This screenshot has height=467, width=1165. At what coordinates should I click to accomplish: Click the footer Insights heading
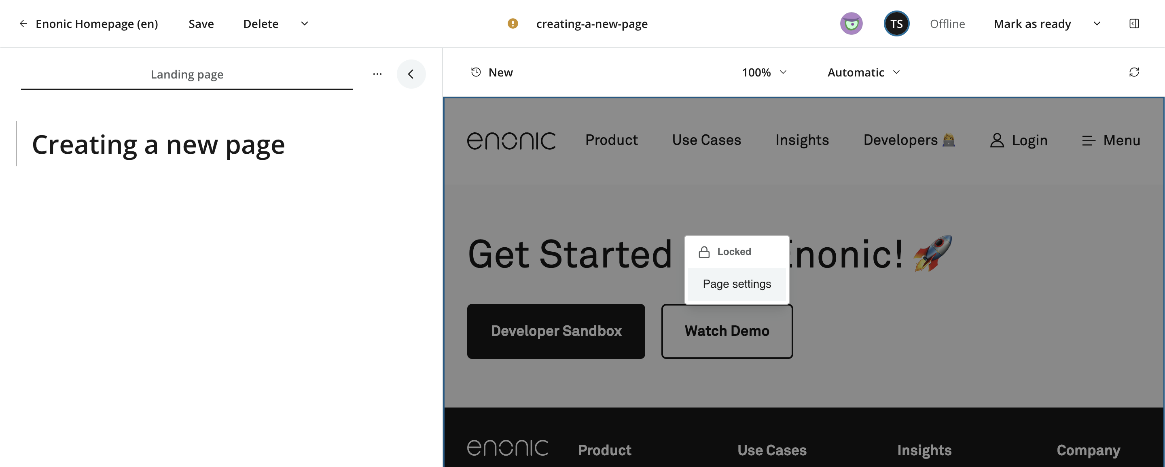pos(924,450)
